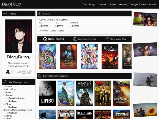Viewport: 159px width, 119px height.
Task: View the pirate hat character screenshot
Action: click(145, 19)
